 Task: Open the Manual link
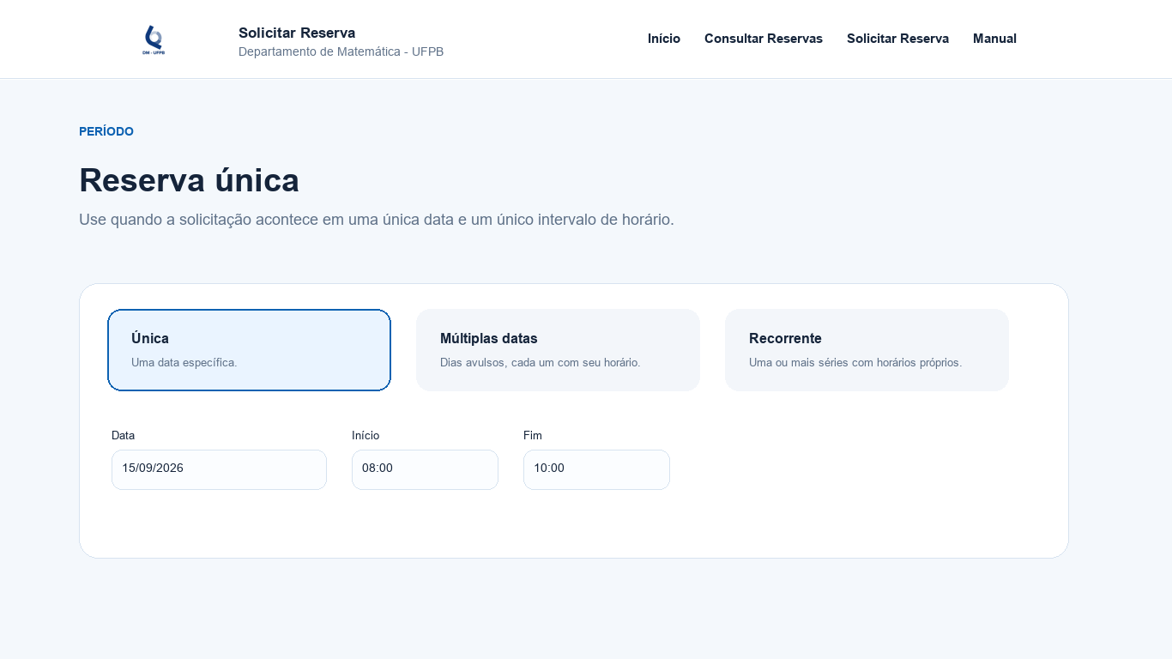pos(994,39)
